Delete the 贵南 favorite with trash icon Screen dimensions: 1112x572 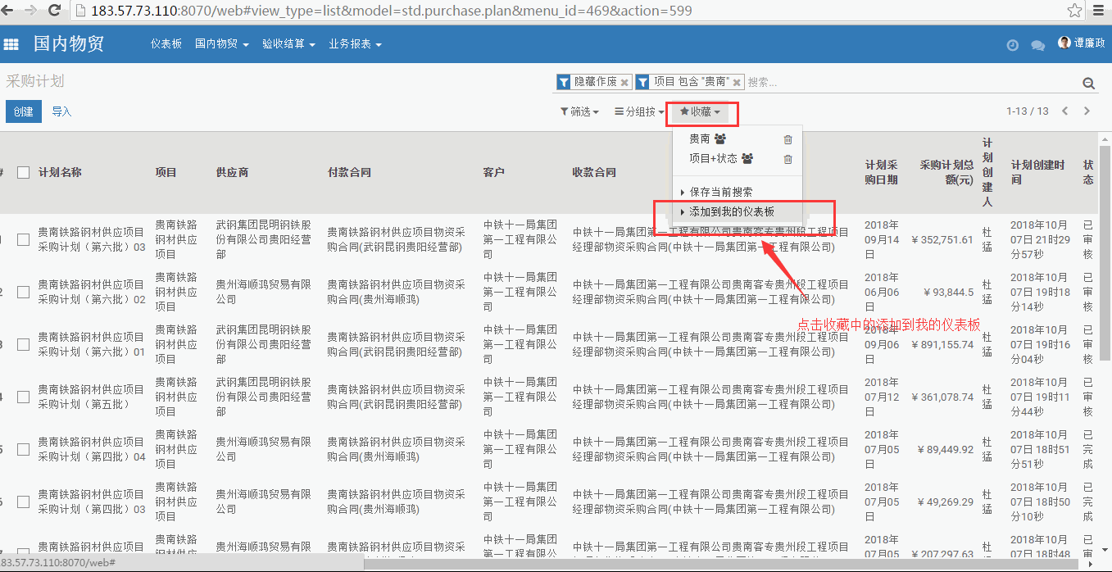coord(787,139)
